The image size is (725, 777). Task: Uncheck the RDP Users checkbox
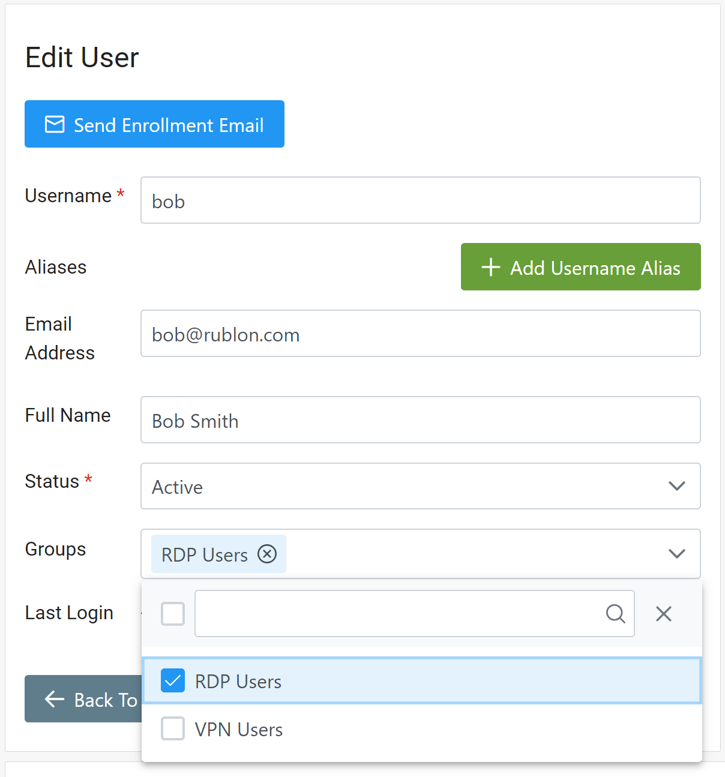pos(173,680)
